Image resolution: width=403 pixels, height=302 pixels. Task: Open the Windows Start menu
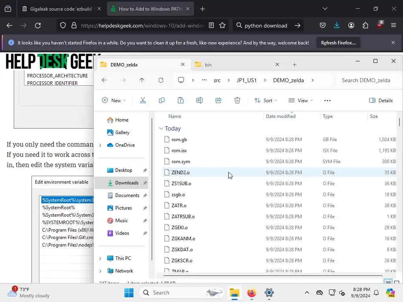click(129, 293)
